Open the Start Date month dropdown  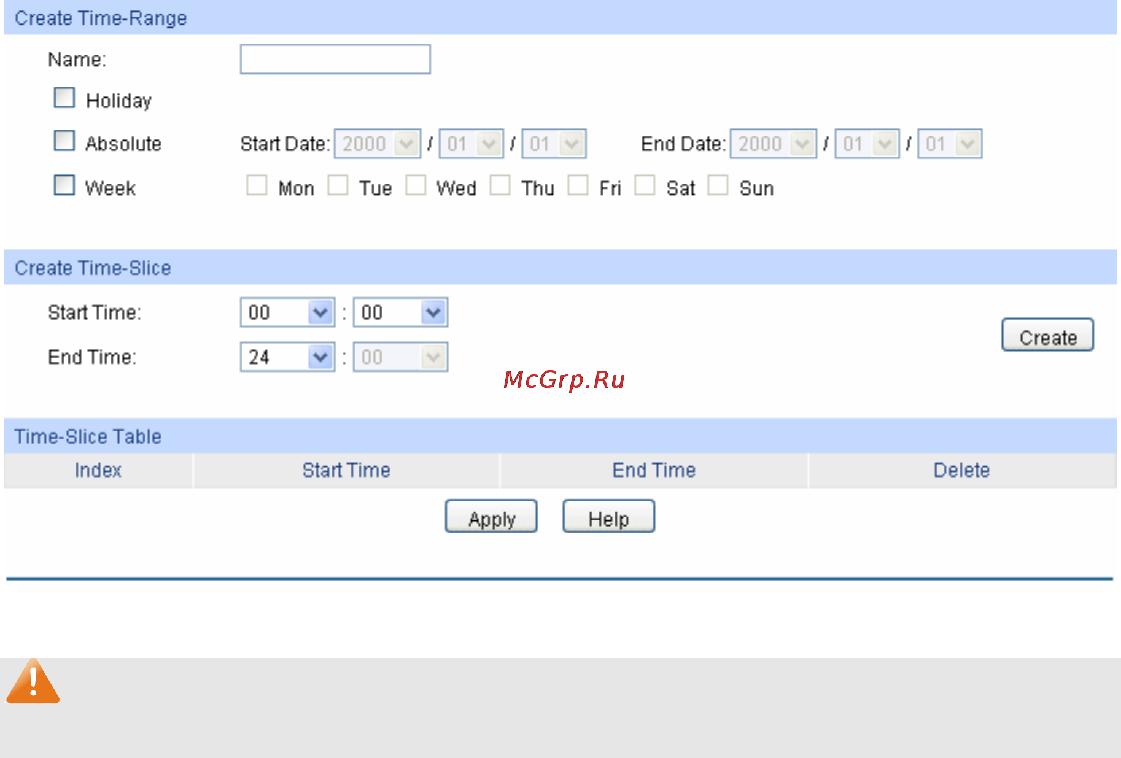pos(471,144)
